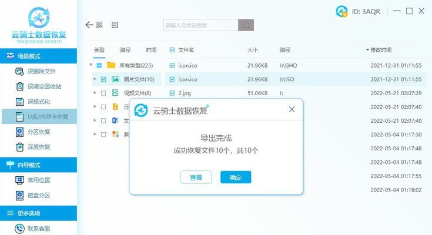Image resolution: width=432 pixels, height=235 pixels.
Task: Click 查看 button in dialog
Action: click(x=196, y=177)
